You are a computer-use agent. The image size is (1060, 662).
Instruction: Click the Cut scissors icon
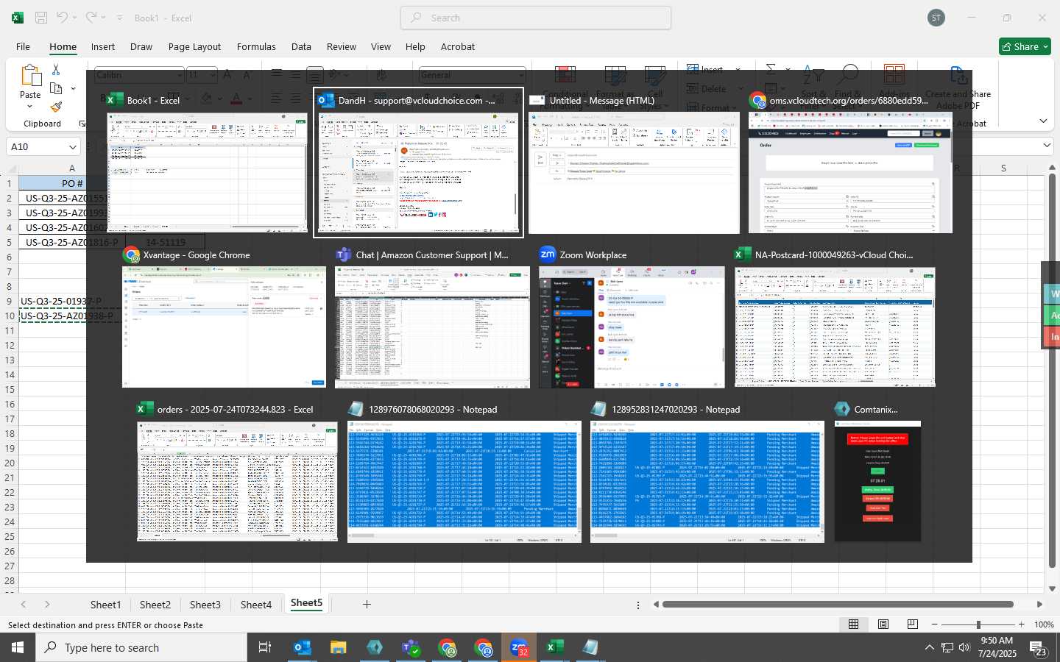click(x=56, y=69)
